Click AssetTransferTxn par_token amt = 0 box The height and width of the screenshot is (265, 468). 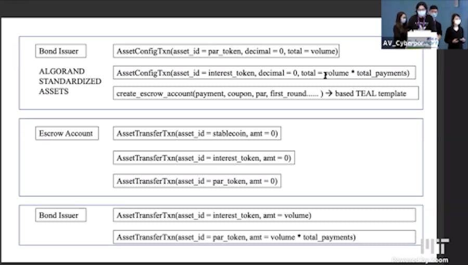tap(197, 181)
